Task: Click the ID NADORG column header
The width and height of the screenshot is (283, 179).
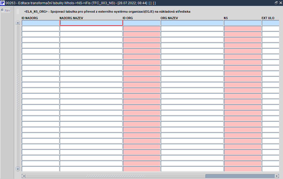Action: click(x=30, y=18)
